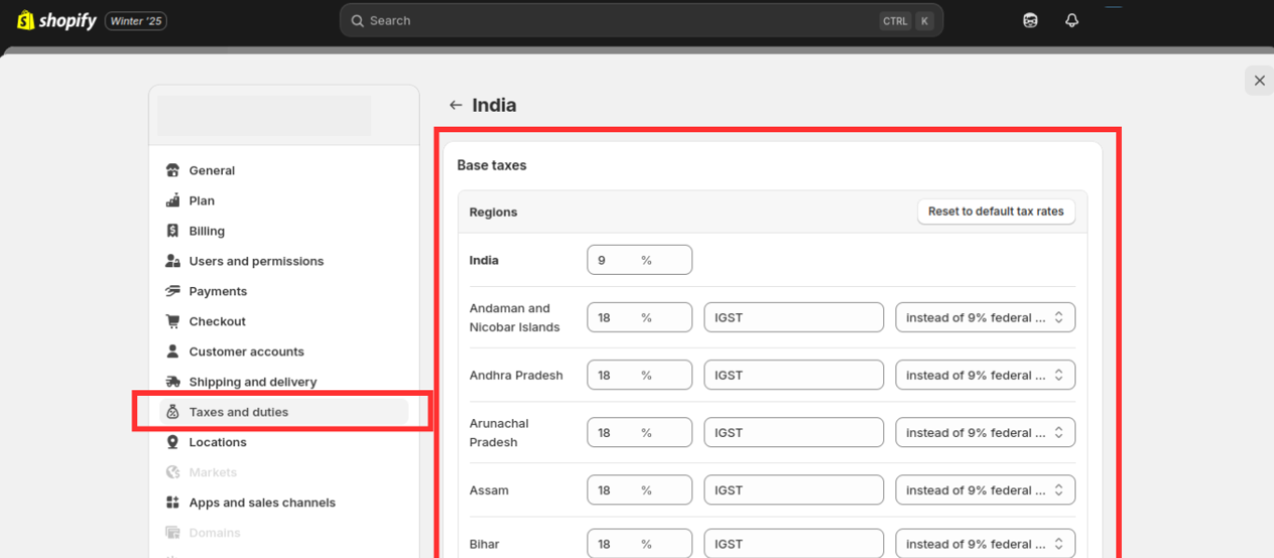The image size is (1274, 558).
Task: Open the Inbox chat icon
Action: pos(1030,20)
